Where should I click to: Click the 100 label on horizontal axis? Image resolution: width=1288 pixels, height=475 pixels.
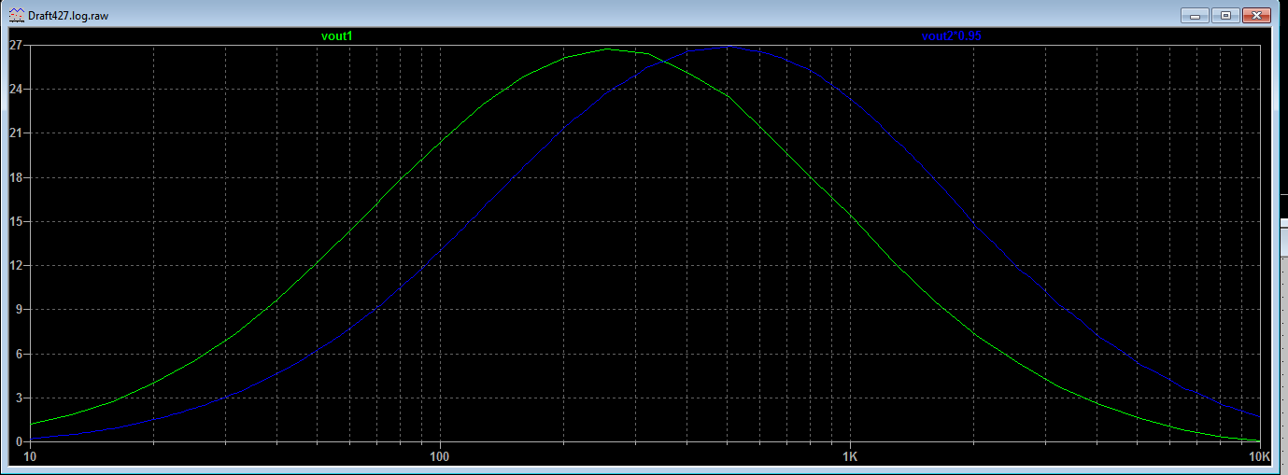(x=440, y=457)
